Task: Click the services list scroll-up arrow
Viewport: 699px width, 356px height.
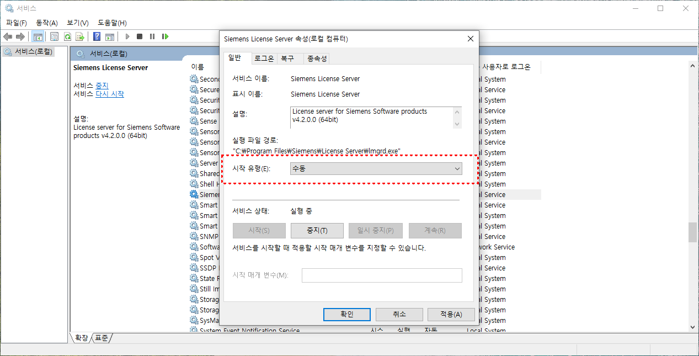Action: (x=692, y=65)
